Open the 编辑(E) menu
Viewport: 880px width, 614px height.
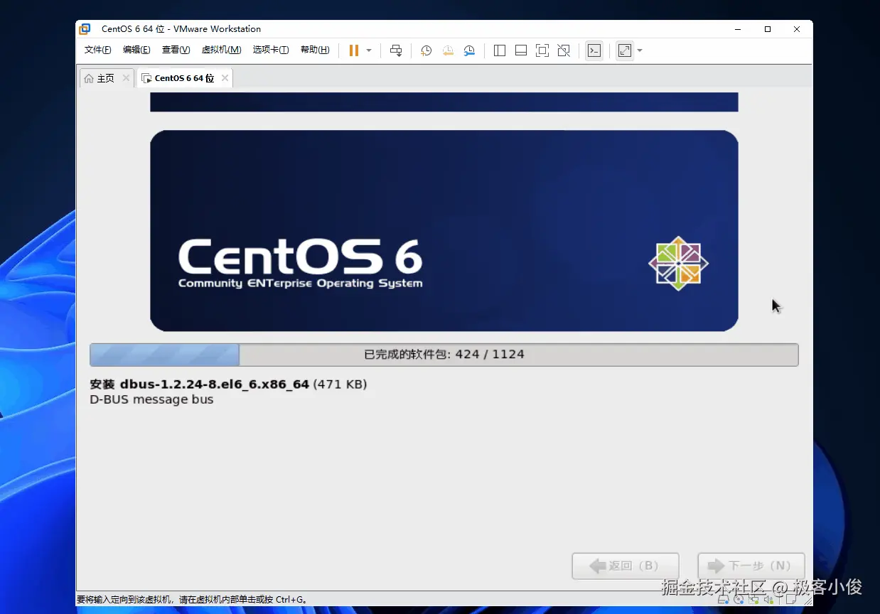(x=136, y=50)
